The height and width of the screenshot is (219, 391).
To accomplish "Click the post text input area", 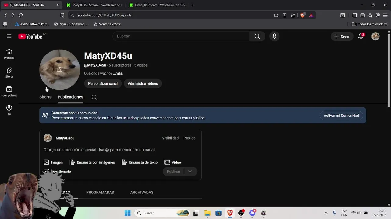I will pyautogui.click(x=120, y=150).
